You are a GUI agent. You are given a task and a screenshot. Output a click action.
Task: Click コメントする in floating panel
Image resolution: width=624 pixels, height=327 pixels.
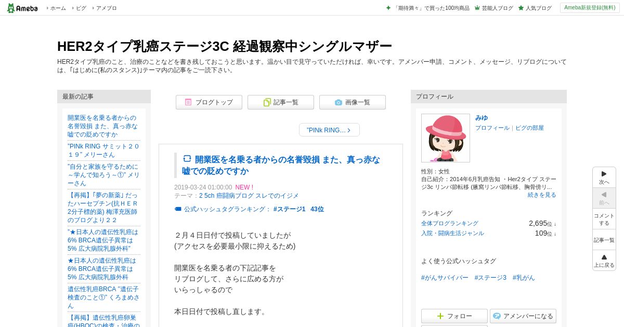pos(604,219)
